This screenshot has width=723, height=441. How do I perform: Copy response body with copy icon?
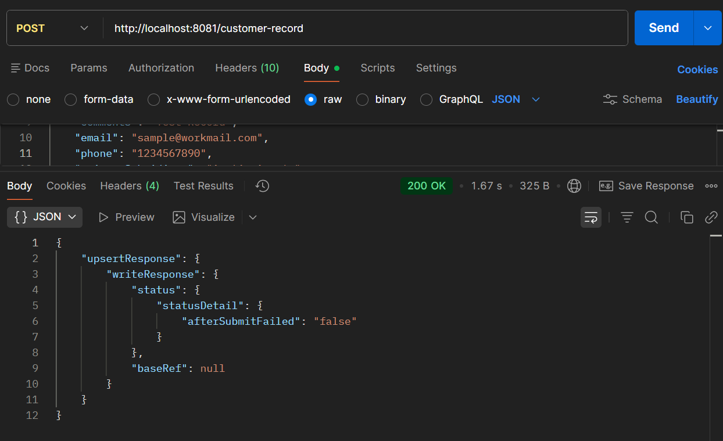coord(686,217)
